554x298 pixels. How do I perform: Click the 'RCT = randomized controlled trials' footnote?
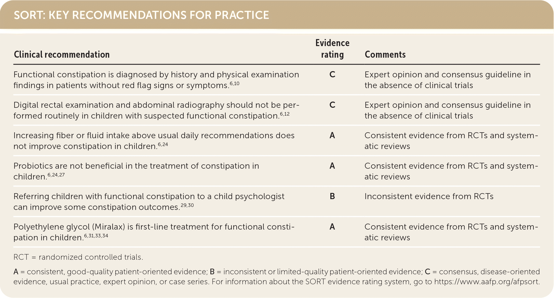[78, 257]
